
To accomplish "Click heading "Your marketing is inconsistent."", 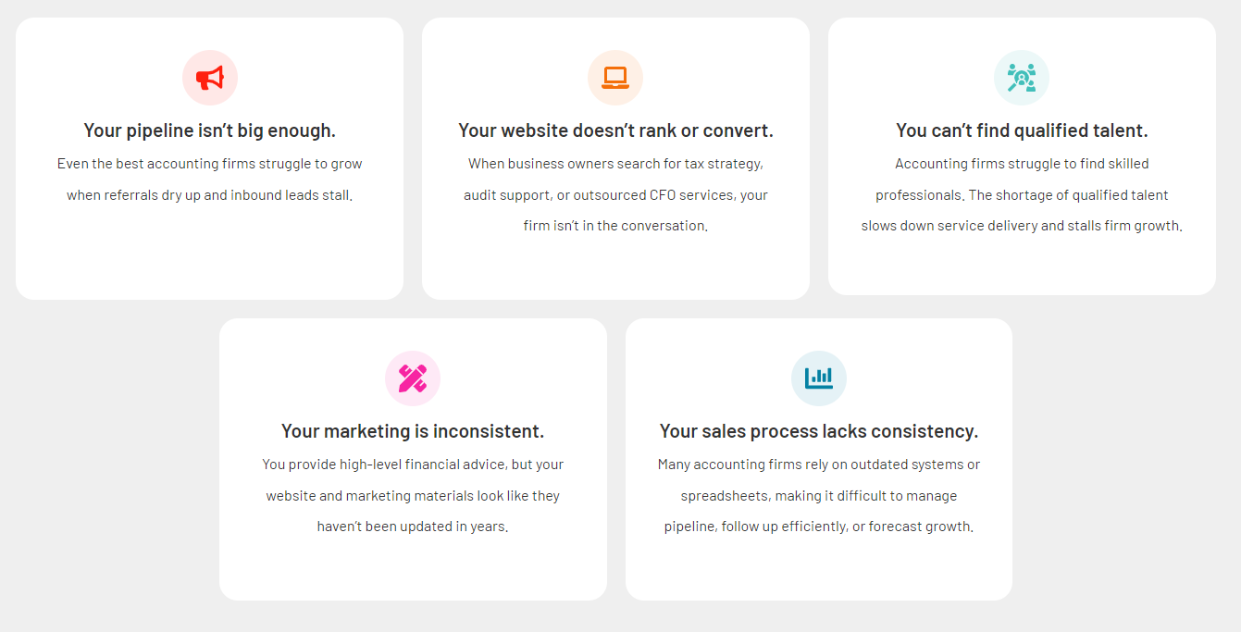I will point(413,431).
